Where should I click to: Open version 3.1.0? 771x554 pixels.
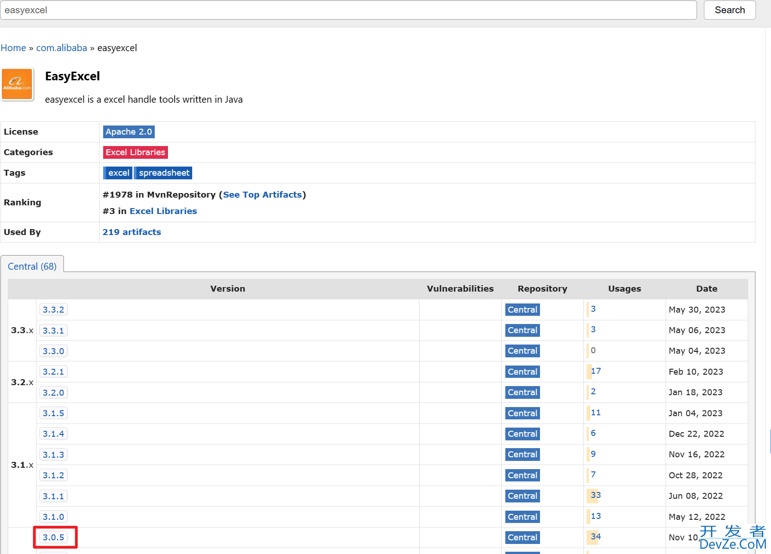[x=53, y=517]
